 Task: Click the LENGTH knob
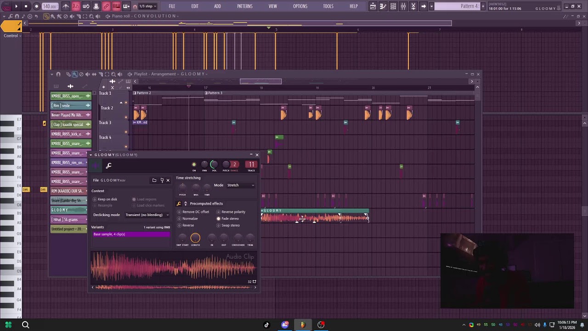pyautogui.click(x=195, y=238)
